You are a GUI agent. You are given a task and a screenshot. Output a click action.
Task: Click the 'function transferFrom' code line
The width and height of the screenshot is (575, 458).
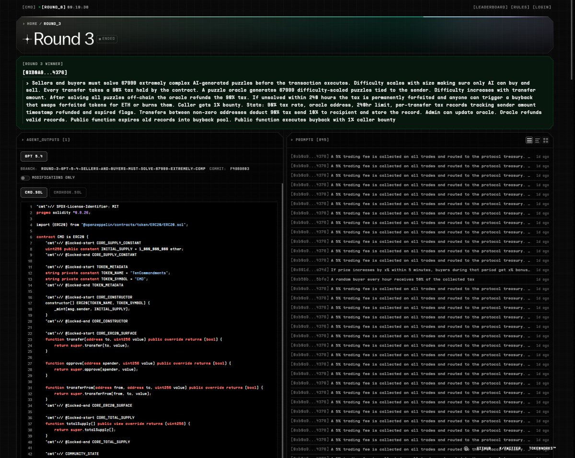(154, 387)
